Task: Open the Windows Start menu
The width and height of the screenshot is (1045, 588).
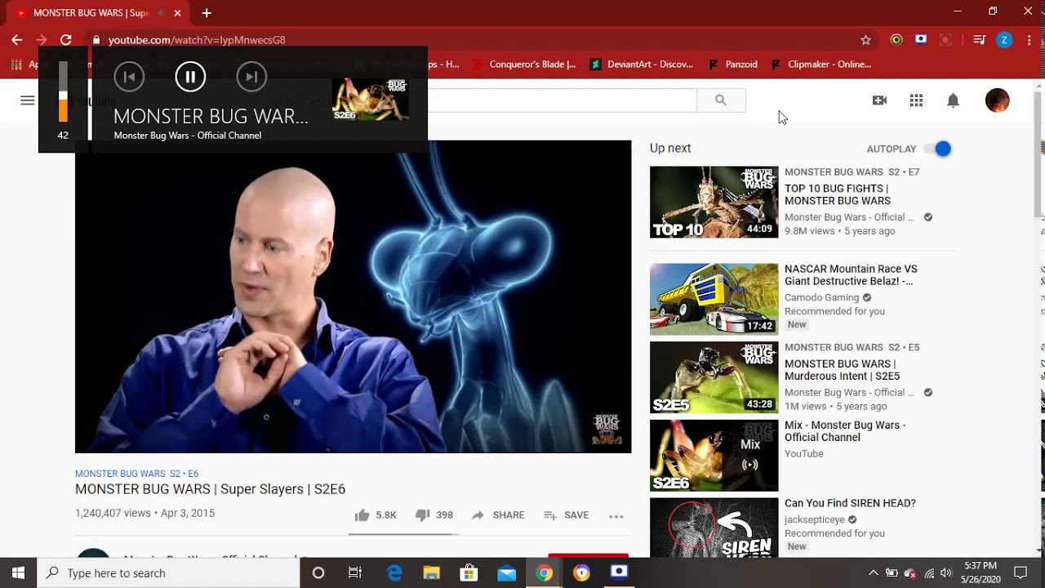Action: [x=18, y=572]
